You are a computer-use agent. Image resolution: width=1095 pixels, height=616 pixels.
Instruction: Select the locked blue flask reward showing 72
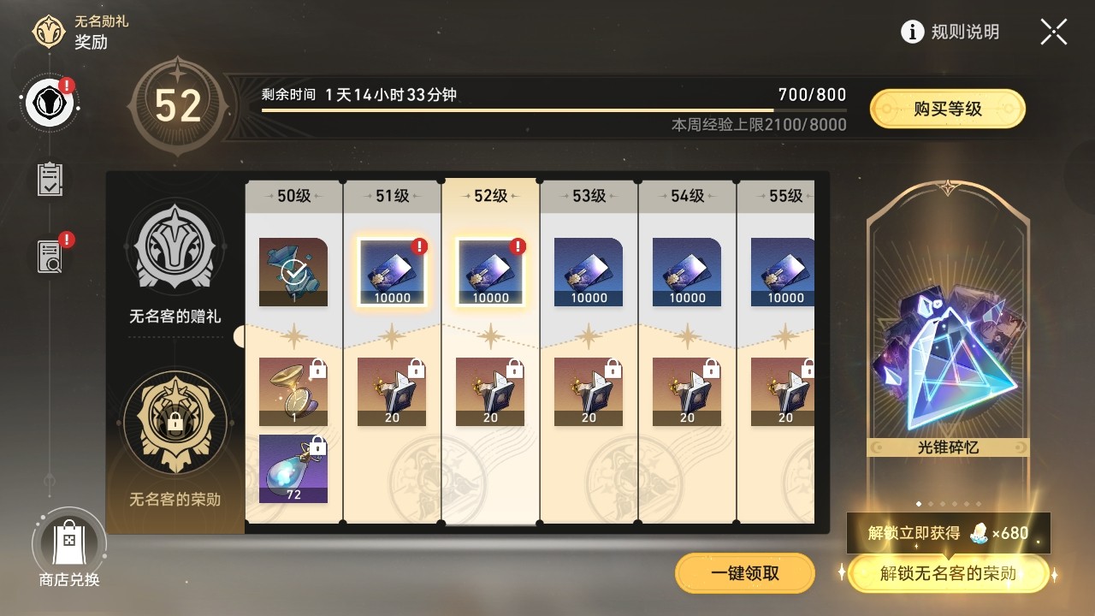pyautogui.click(x=293, y=469)
